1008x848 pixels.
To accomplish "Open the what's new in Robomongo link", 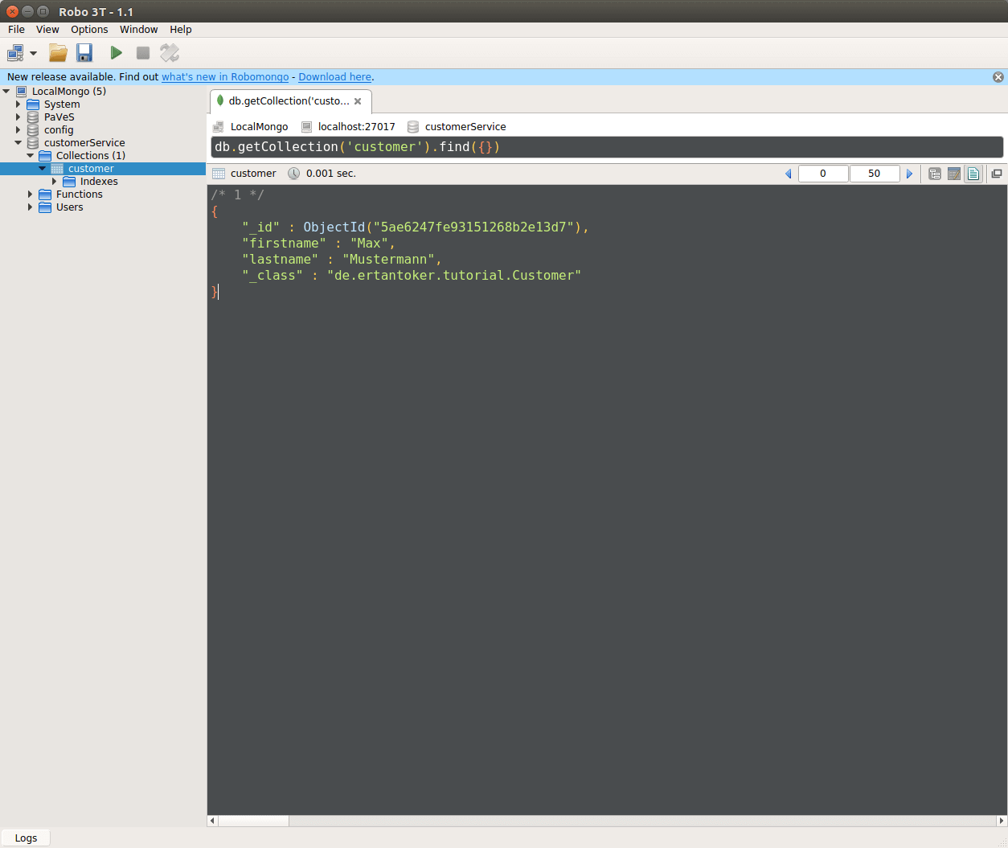I will point(225,76).
